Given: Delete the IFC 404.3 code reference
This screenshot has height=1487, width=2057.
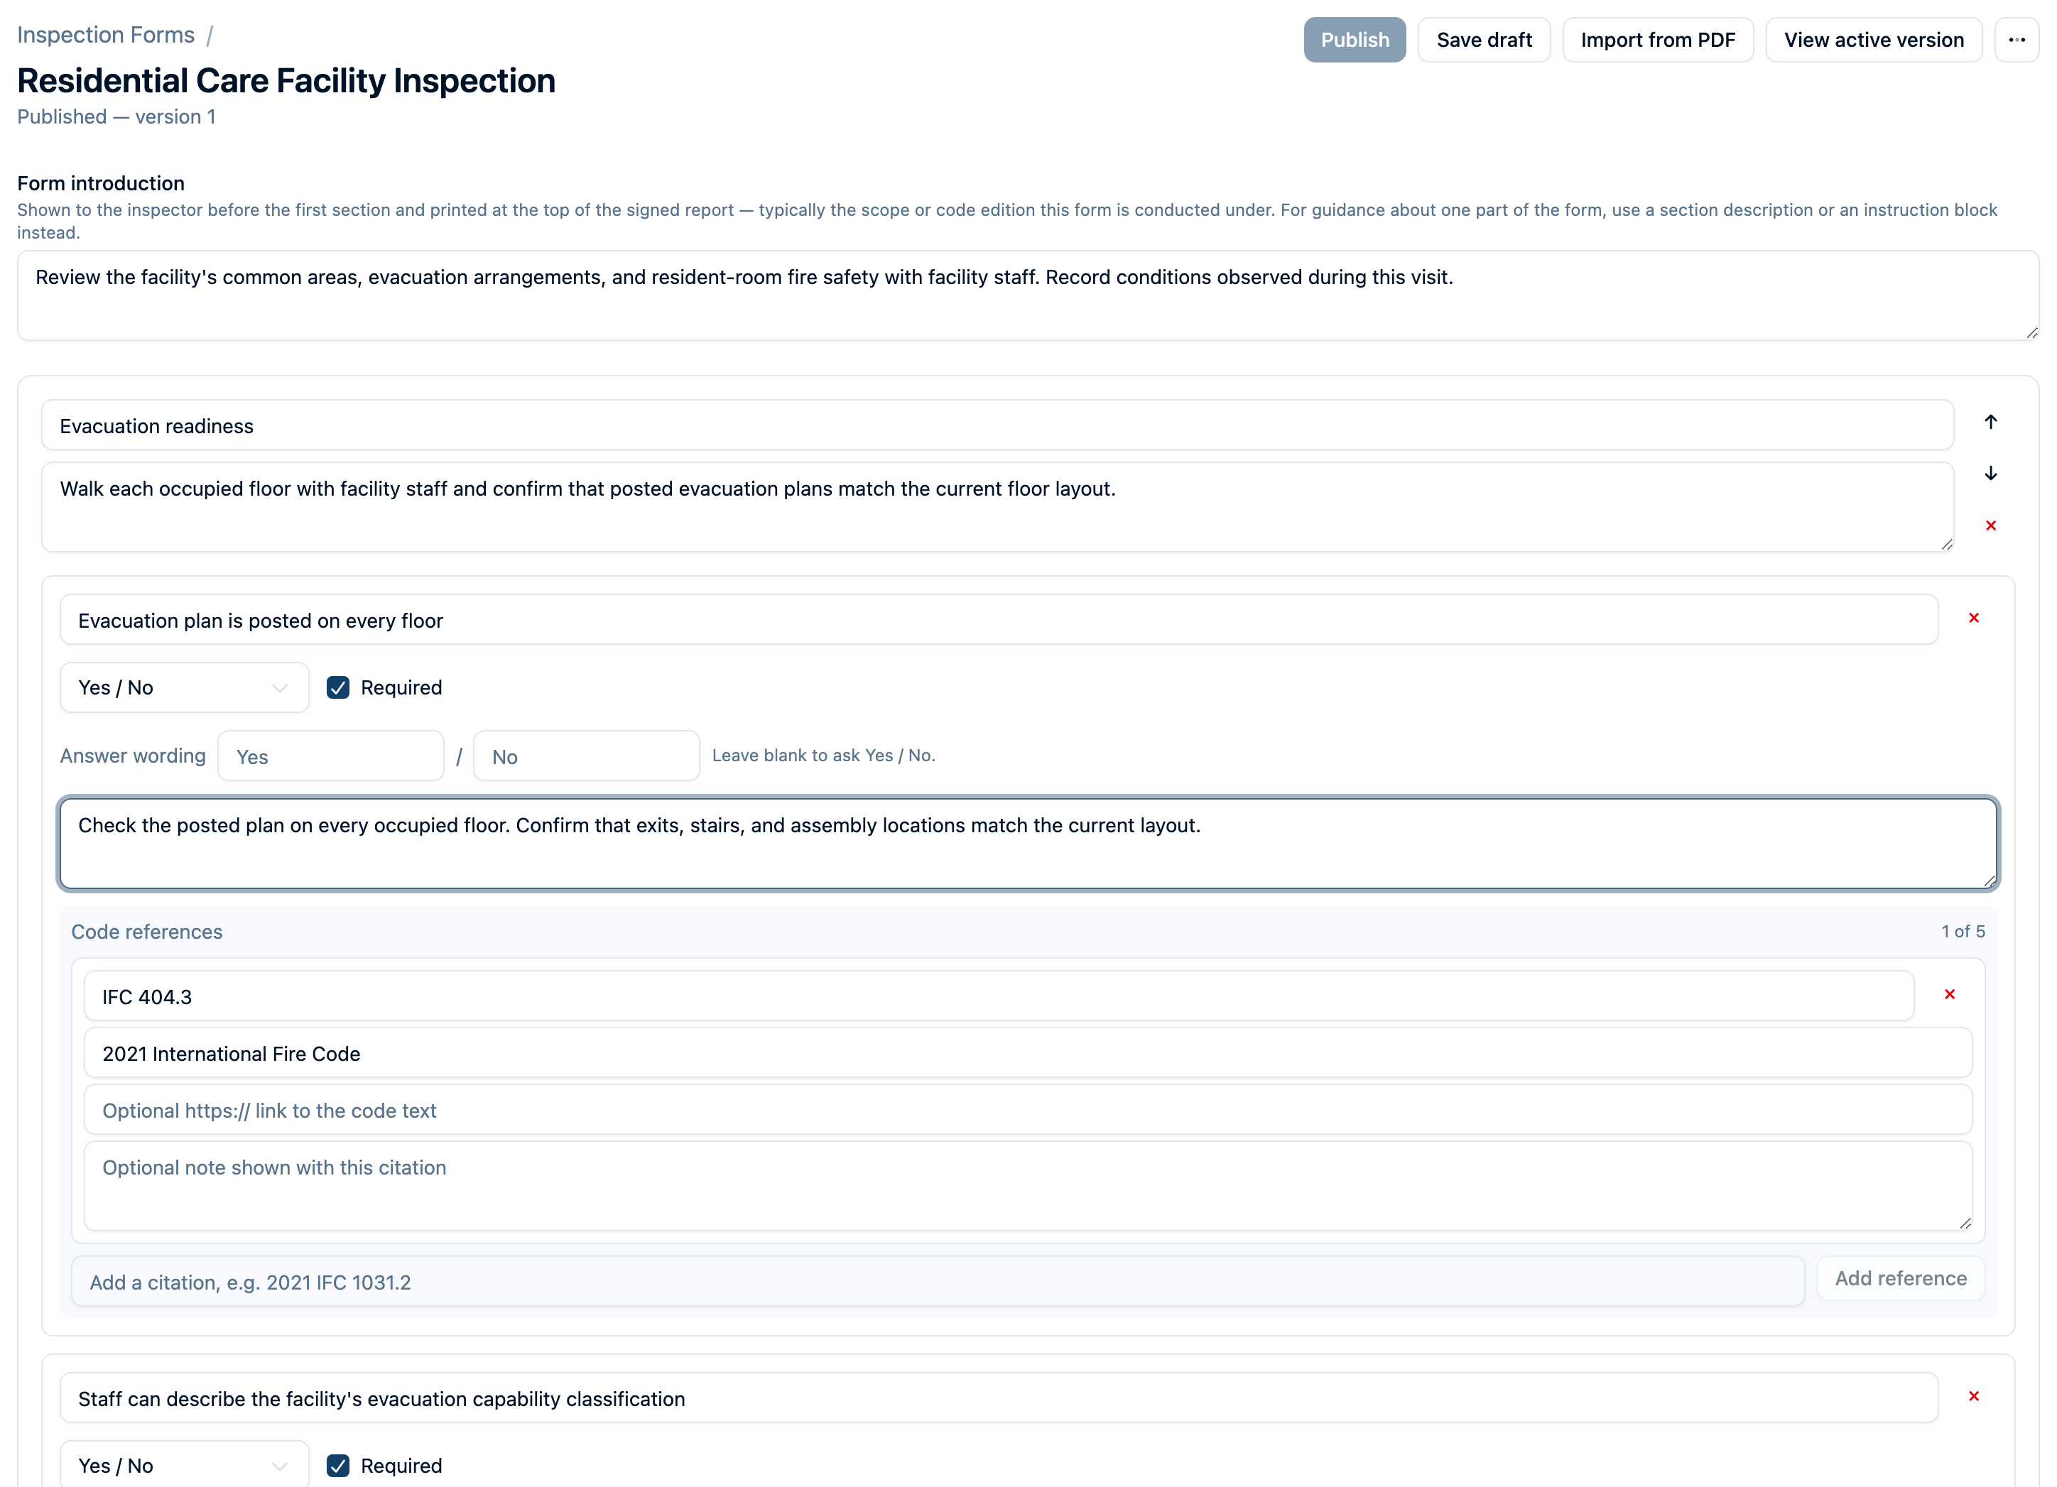Looking at the screenshot, I should [x=1949, y=995].
